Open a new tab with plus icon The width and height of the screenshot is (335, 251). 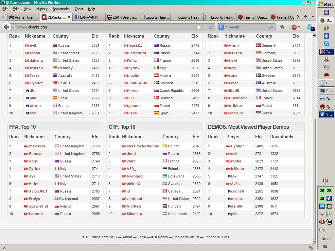[x=306, y=17]
